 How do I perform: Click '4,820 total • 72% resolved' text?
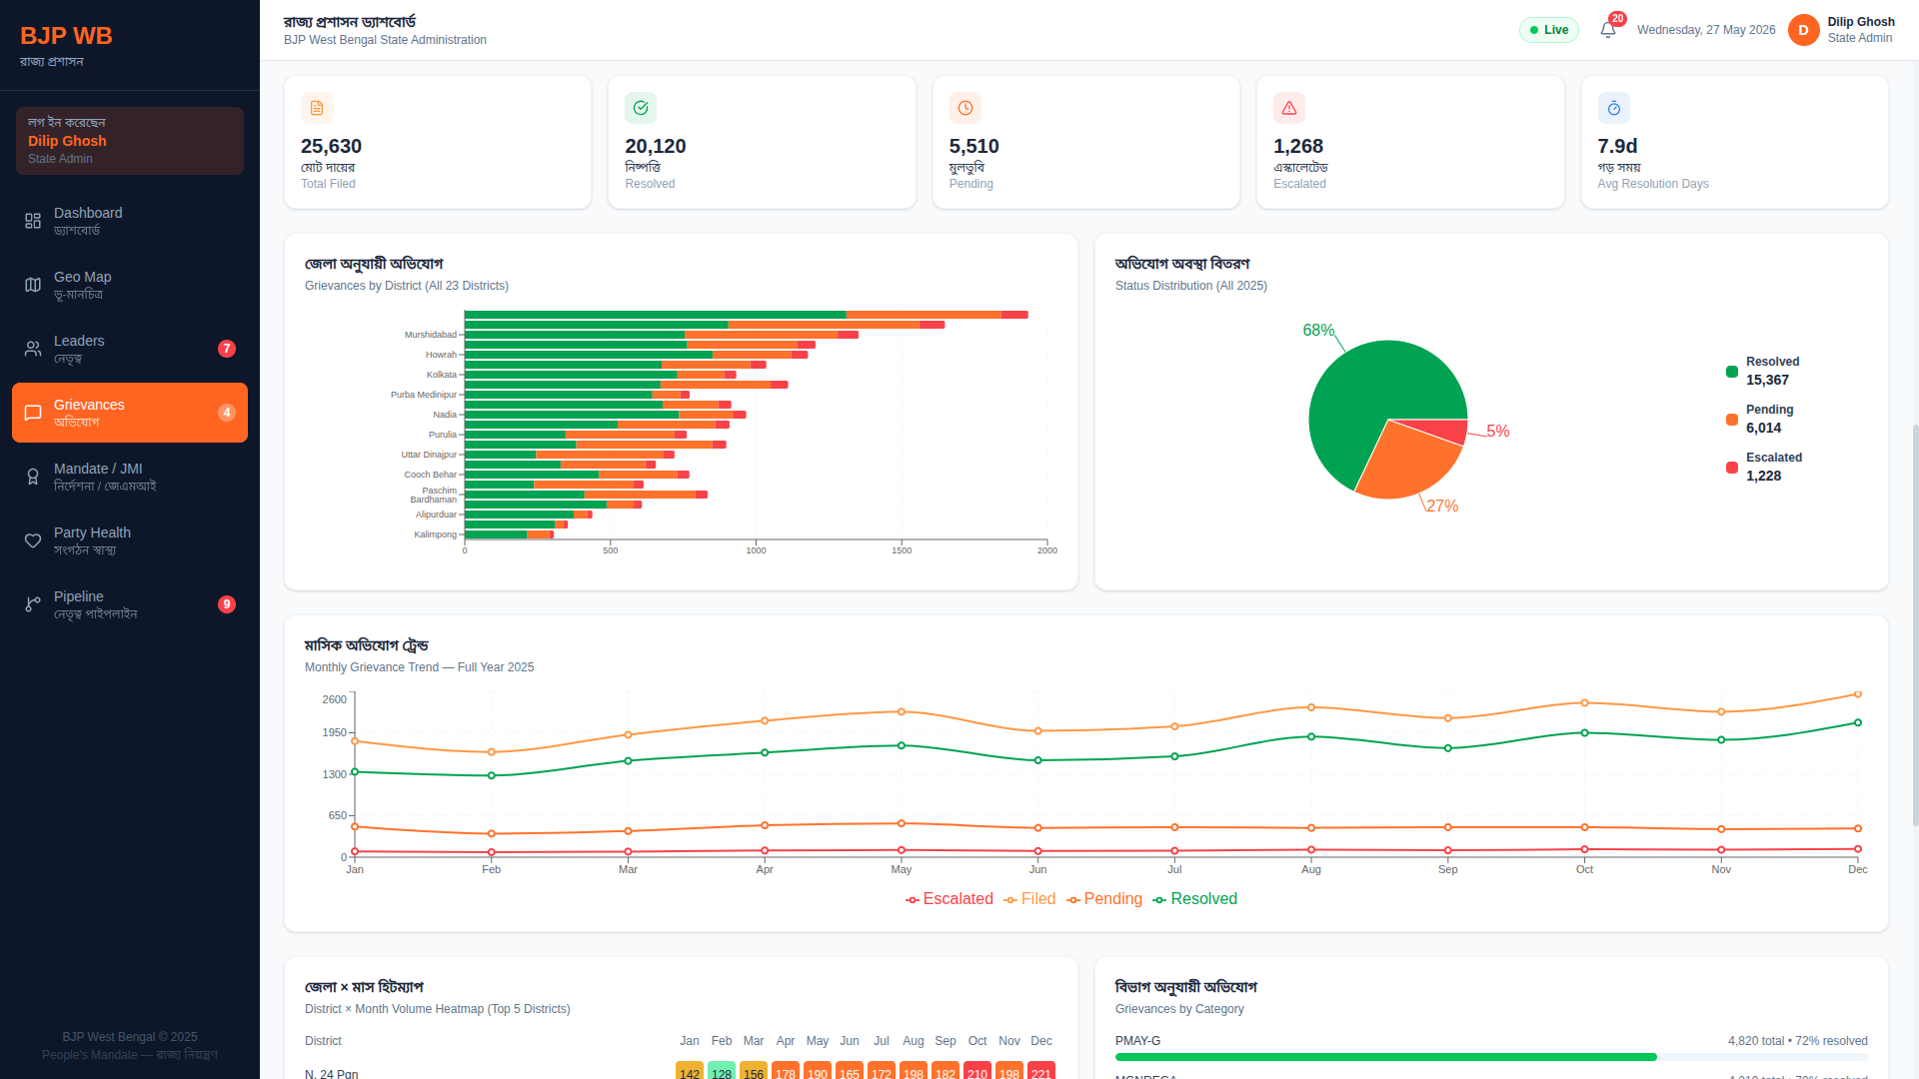[1798, 1041]
